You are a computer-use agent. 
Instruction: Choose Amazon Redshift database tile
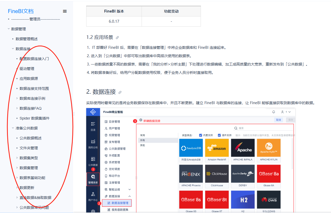tap(217, 150)
